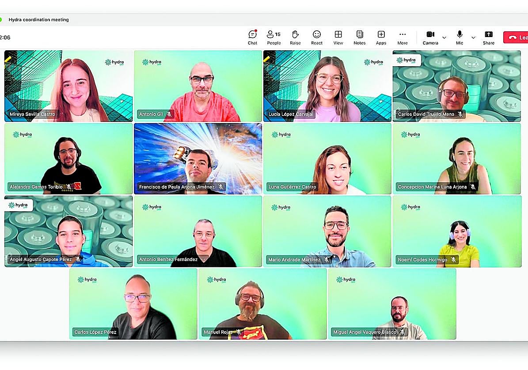Toggle the Mic mute button

pyautogui.click(x=460, y=37)
